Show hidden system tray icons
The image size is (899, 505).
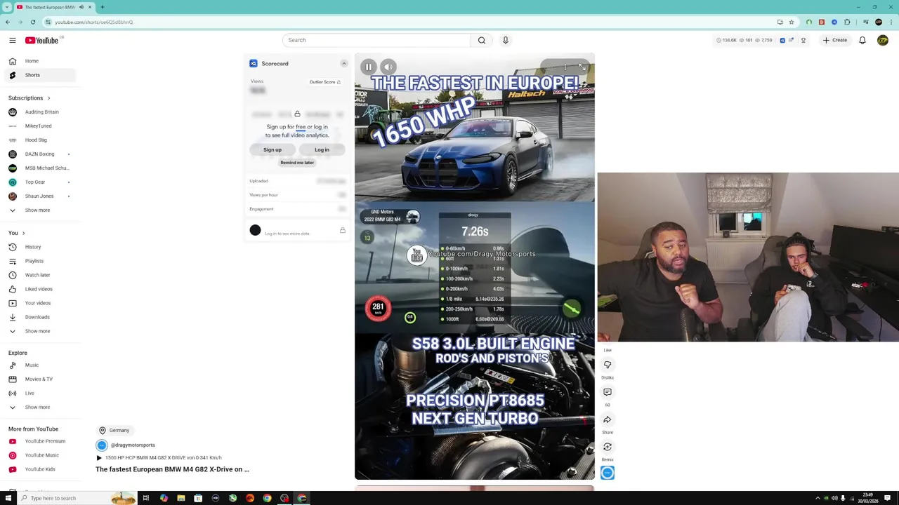point(818,498)
